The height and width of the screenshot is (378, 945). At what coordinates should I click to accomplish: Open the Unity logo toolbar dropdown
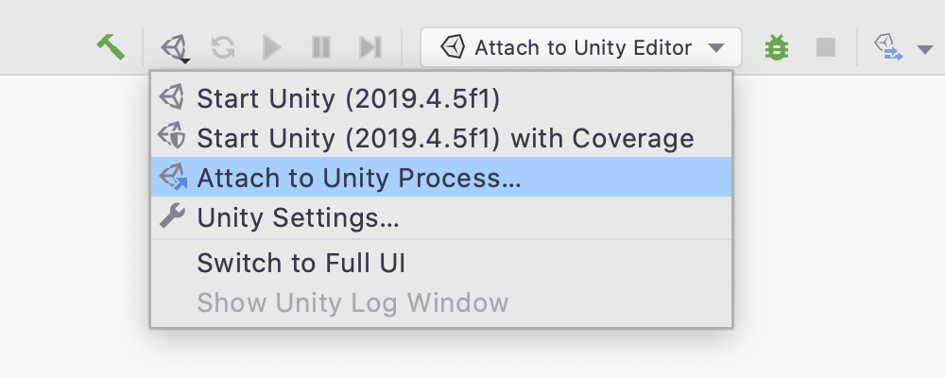pyautogui.click(x=176, y=47)
